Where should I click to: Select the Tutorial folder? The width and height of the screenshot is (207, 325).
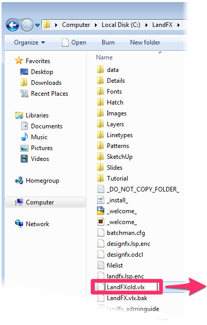[x=117, y=179]
